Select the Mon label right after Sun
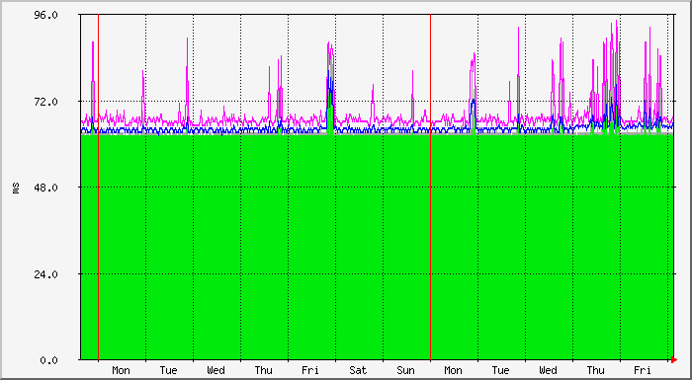This screenshot has height=380, width=692. pyautogui.click(x=453, y=370)
